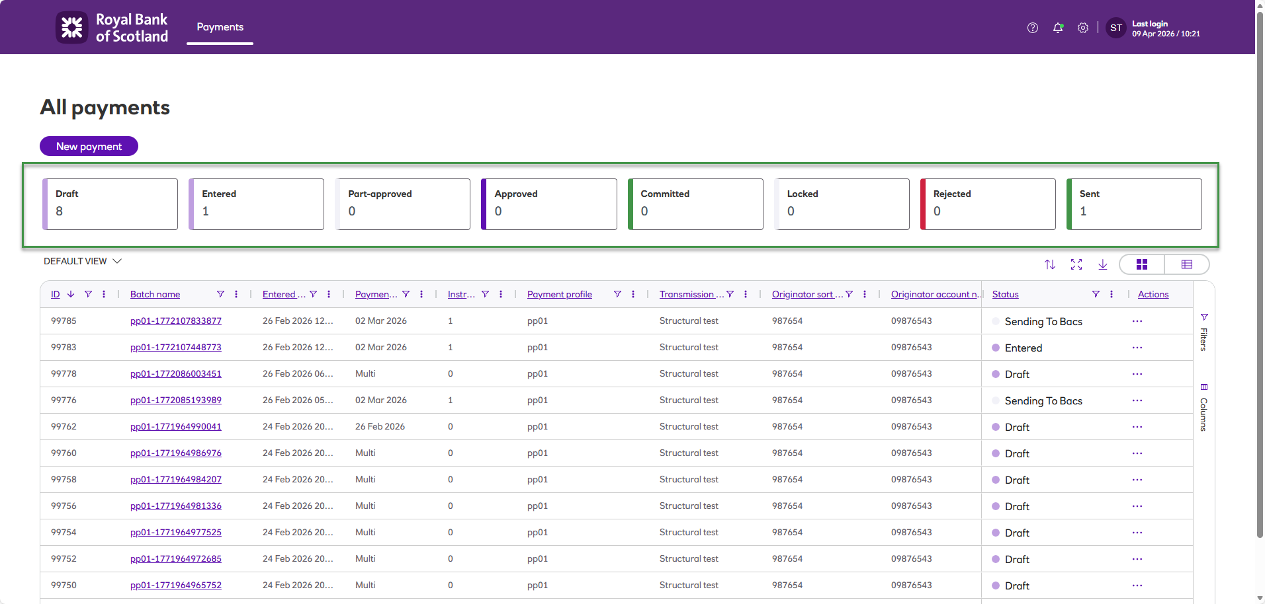
Task: Select the Approved status card
Action: click(549, 204)
